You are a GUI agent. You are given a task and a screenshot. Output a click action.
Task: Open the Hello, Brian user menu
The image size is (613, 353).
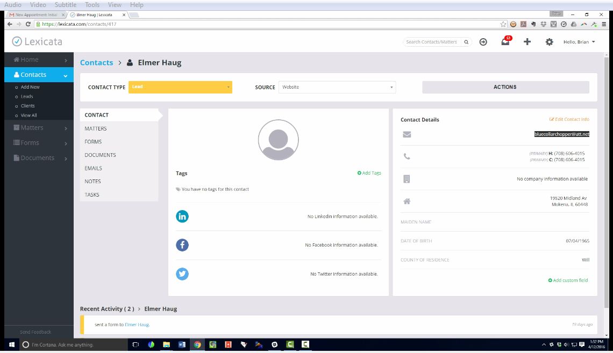[x=579, y=42]
